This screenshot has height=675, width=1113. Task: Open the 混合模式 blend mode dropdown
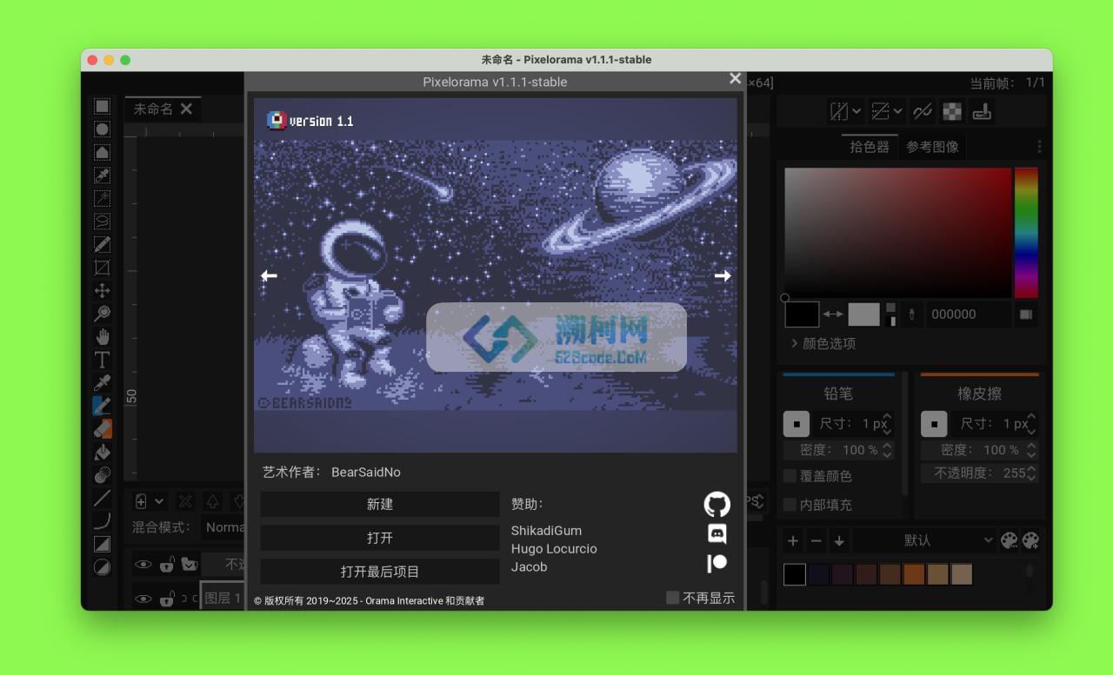click(224, 527)
